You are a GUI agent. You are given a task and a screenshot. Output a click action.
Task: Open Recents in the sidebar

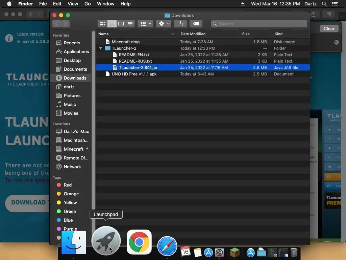(71, 43)
